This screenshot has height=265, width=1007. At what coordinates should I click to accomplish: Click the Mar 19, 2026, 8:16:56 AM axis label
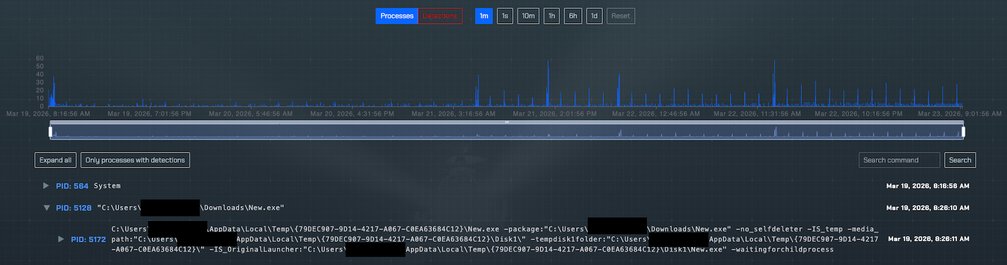tap(48, 114)
